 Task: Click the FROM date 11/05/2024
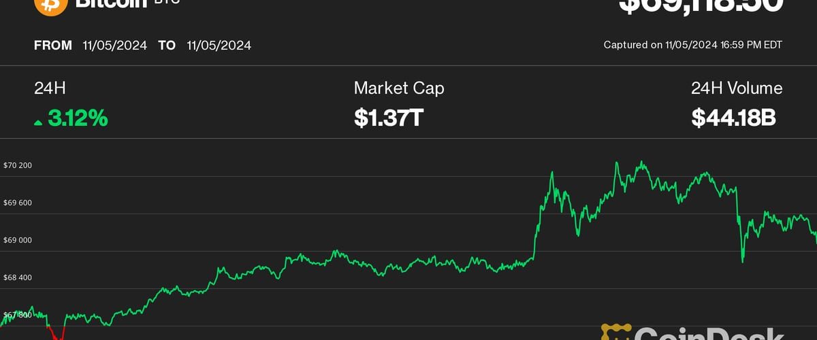(x=114, y=46)
